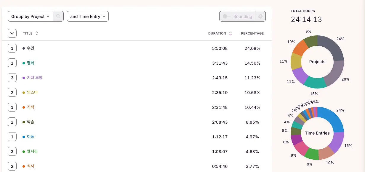365x172 pixels.
Task: Click the search magnifier icon beside Group by Project
Action: pos(58,17)
